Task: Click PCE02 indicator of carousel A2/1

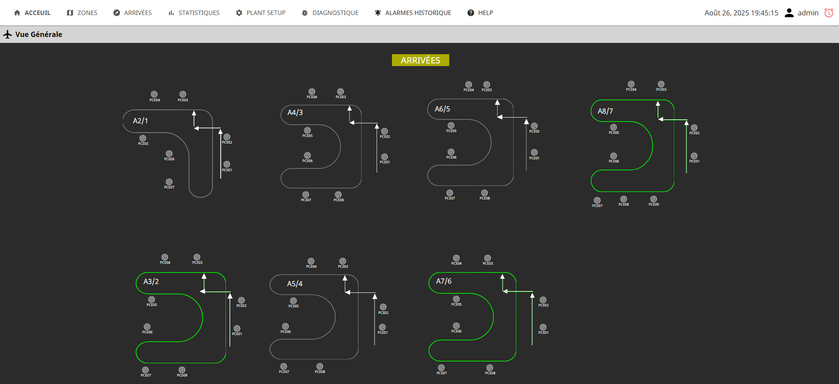Action: point(227,137)
